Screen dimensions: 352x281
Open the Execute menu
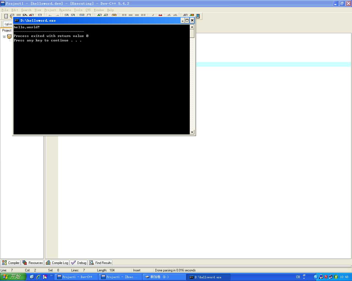(x=65, y=10)
